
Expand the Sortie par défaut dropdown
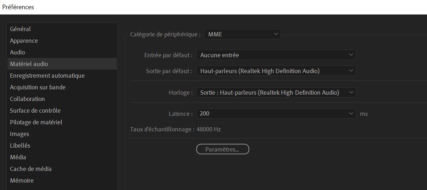pos(276,71)
